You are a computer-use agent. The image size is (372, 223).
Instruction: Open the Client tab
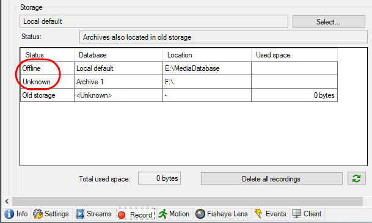[x=307, y=214]
